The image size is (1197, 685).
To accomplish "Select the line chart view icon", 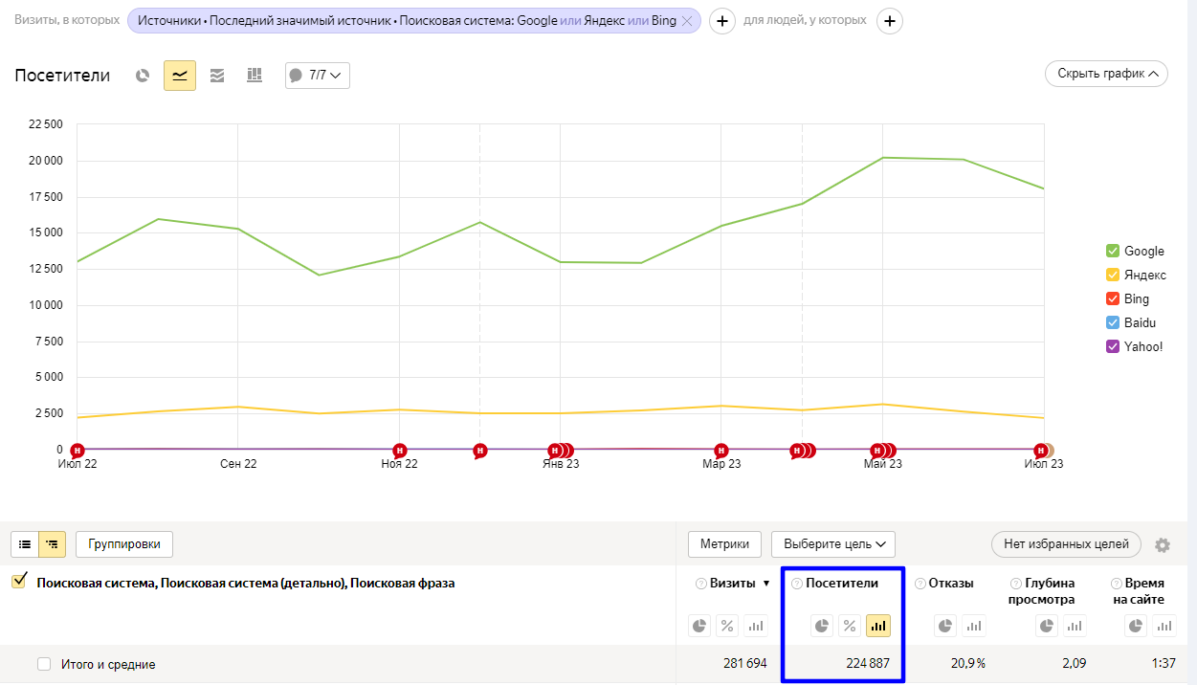I will [180, 76].
